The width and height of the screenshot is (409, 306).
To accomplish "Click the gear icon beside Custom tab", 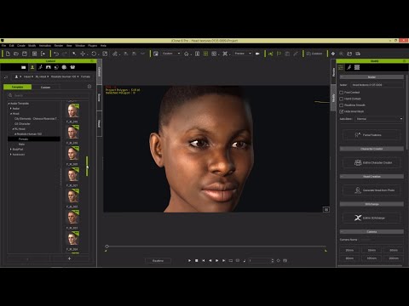I will pyautogui.click(x=89, y=87).
